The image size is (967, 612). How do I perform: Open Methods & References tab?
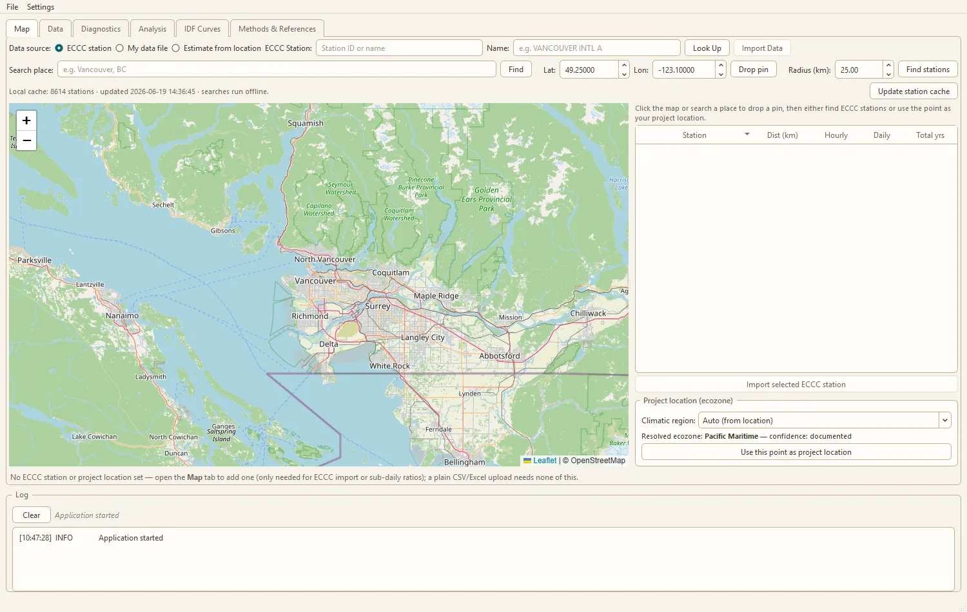277,29
